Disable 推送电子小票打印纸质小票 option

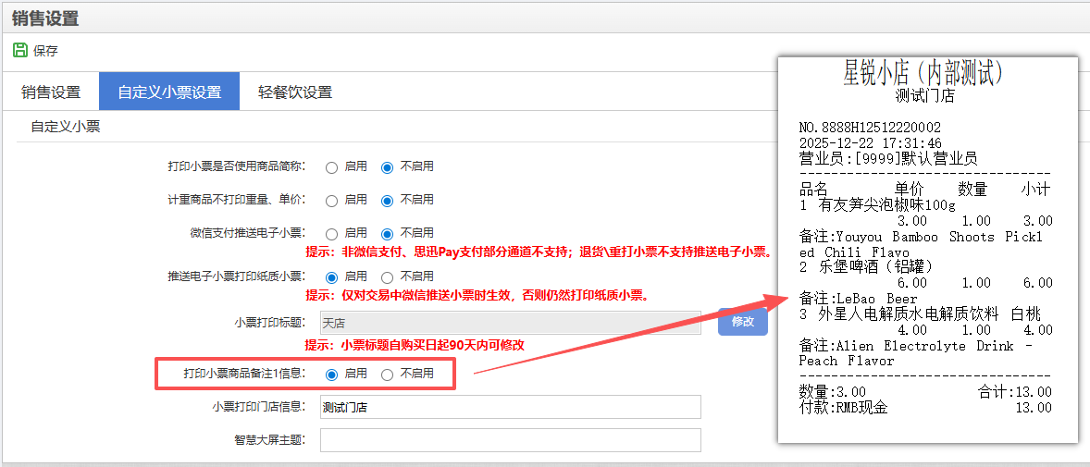(x=388, y=277)
